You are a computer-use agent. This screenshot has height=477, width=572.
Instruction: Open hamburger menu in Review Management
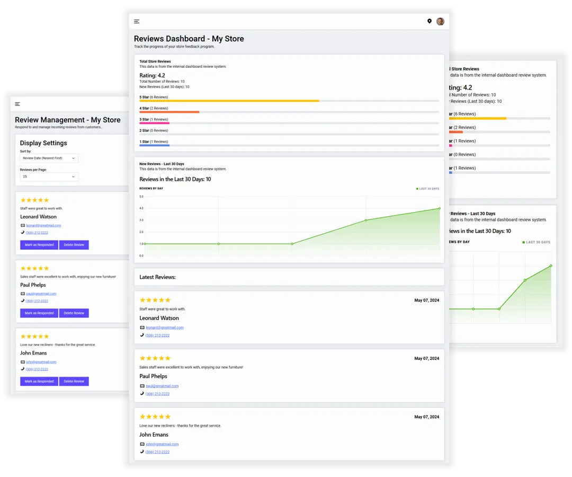17,104
